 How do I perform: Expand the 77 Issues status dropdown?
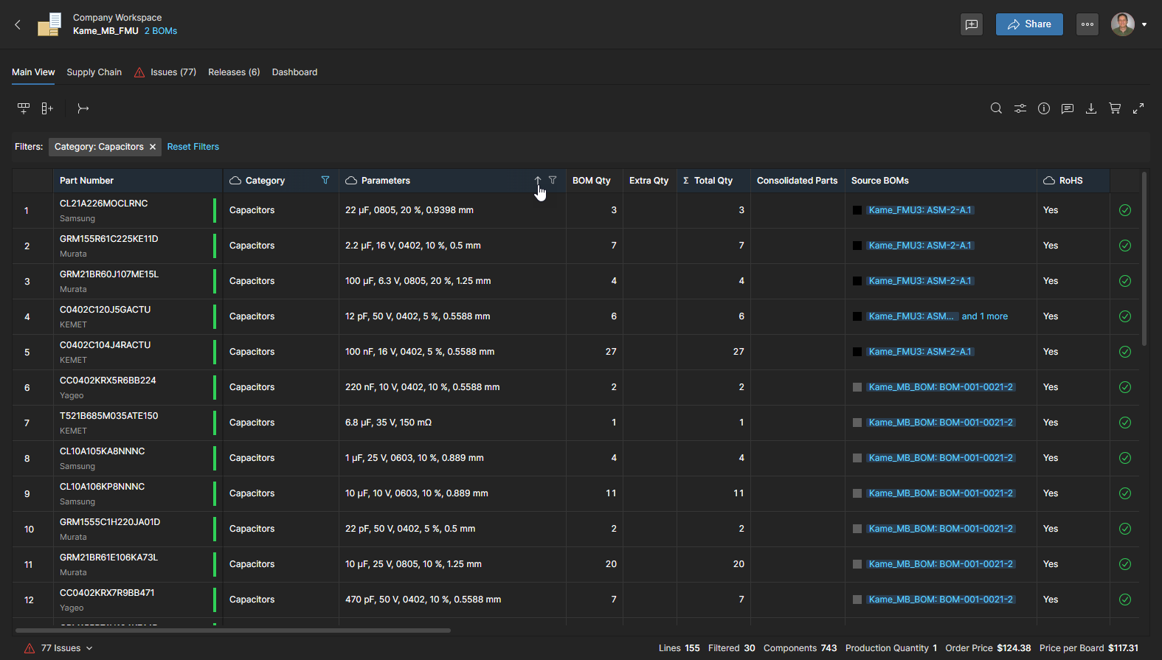pos(89,648)
